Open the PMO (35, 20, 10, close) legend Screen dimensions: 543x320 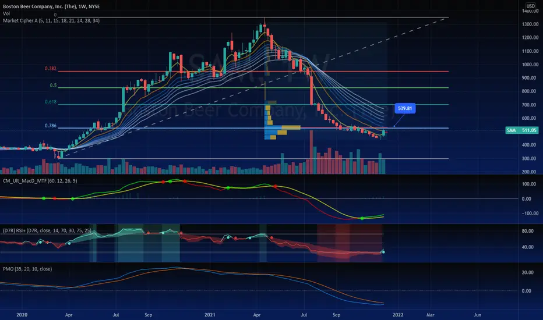[x=27, y=269]
